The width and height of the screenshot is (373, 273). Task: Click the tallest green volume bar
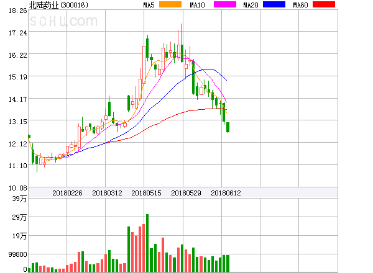click(x=147, y=243)
